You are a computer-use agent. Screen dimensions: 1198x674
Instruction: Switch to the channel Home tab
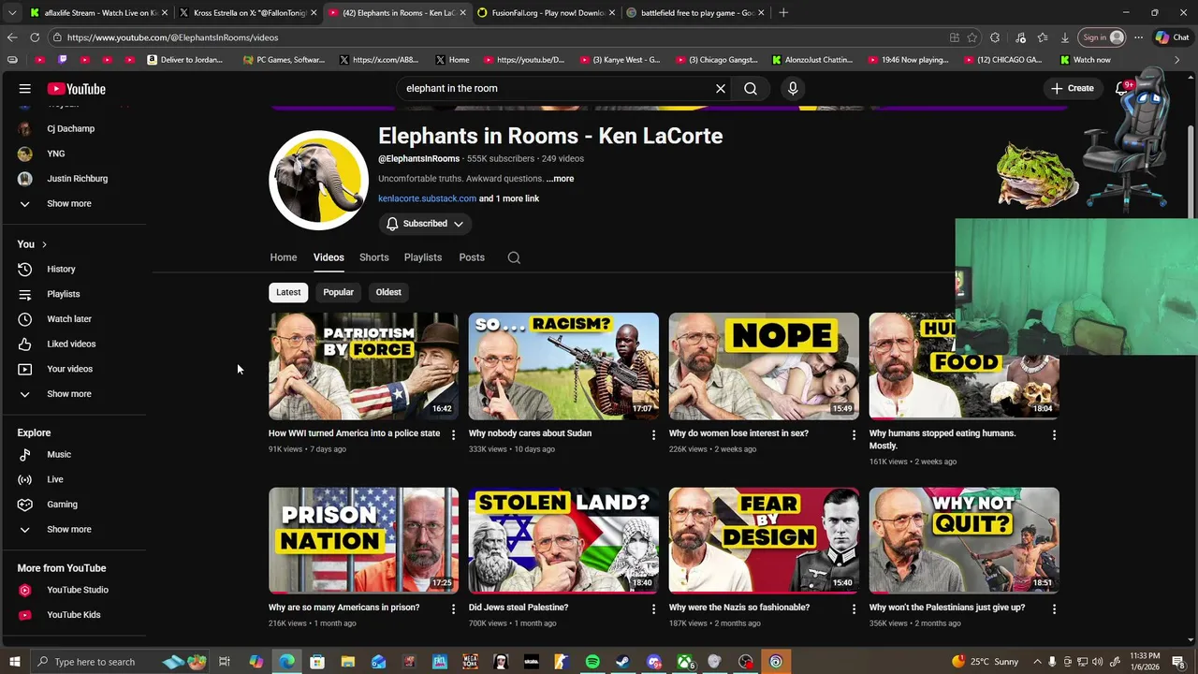tap(284, 257)
